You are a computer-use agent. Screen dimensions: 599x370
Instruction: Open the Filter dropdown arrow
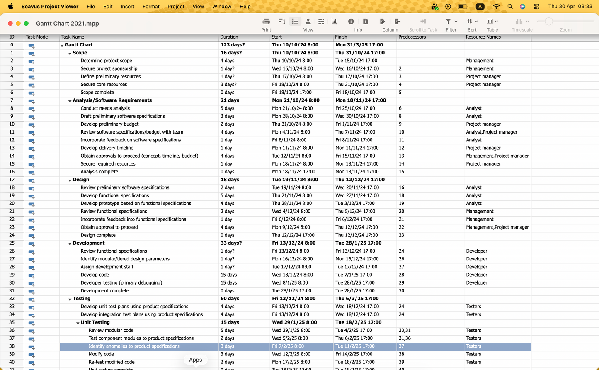456,22
